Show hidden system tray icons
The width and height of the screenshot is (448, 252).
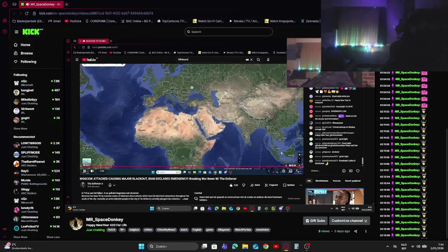tap(387, 246)
